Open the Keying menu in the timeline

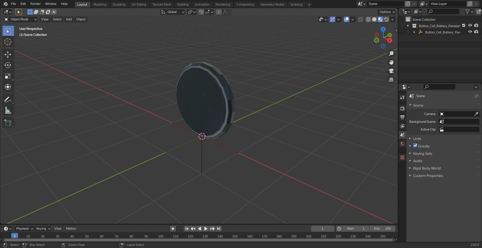43,229
